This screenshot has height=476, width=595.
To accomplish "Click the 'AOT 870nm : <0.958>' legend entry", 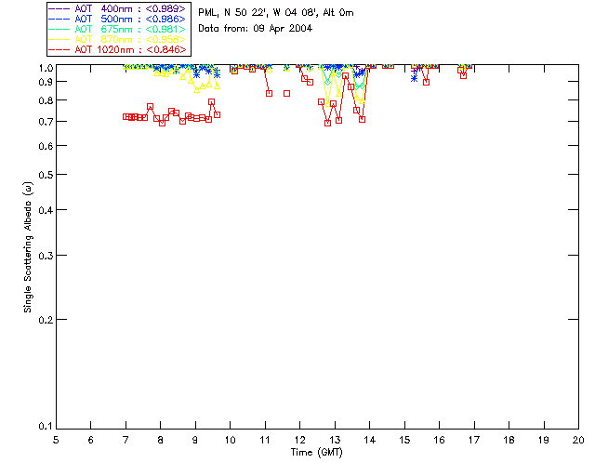I will (118, 39).
